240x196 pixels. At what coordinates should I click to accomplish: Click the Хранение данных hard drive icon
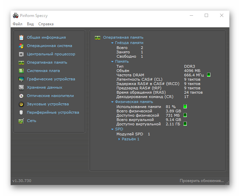21,87
